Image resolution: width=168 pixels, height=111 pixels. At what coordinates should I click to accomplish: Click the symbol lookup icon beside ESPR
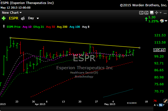tap(23, 18)
